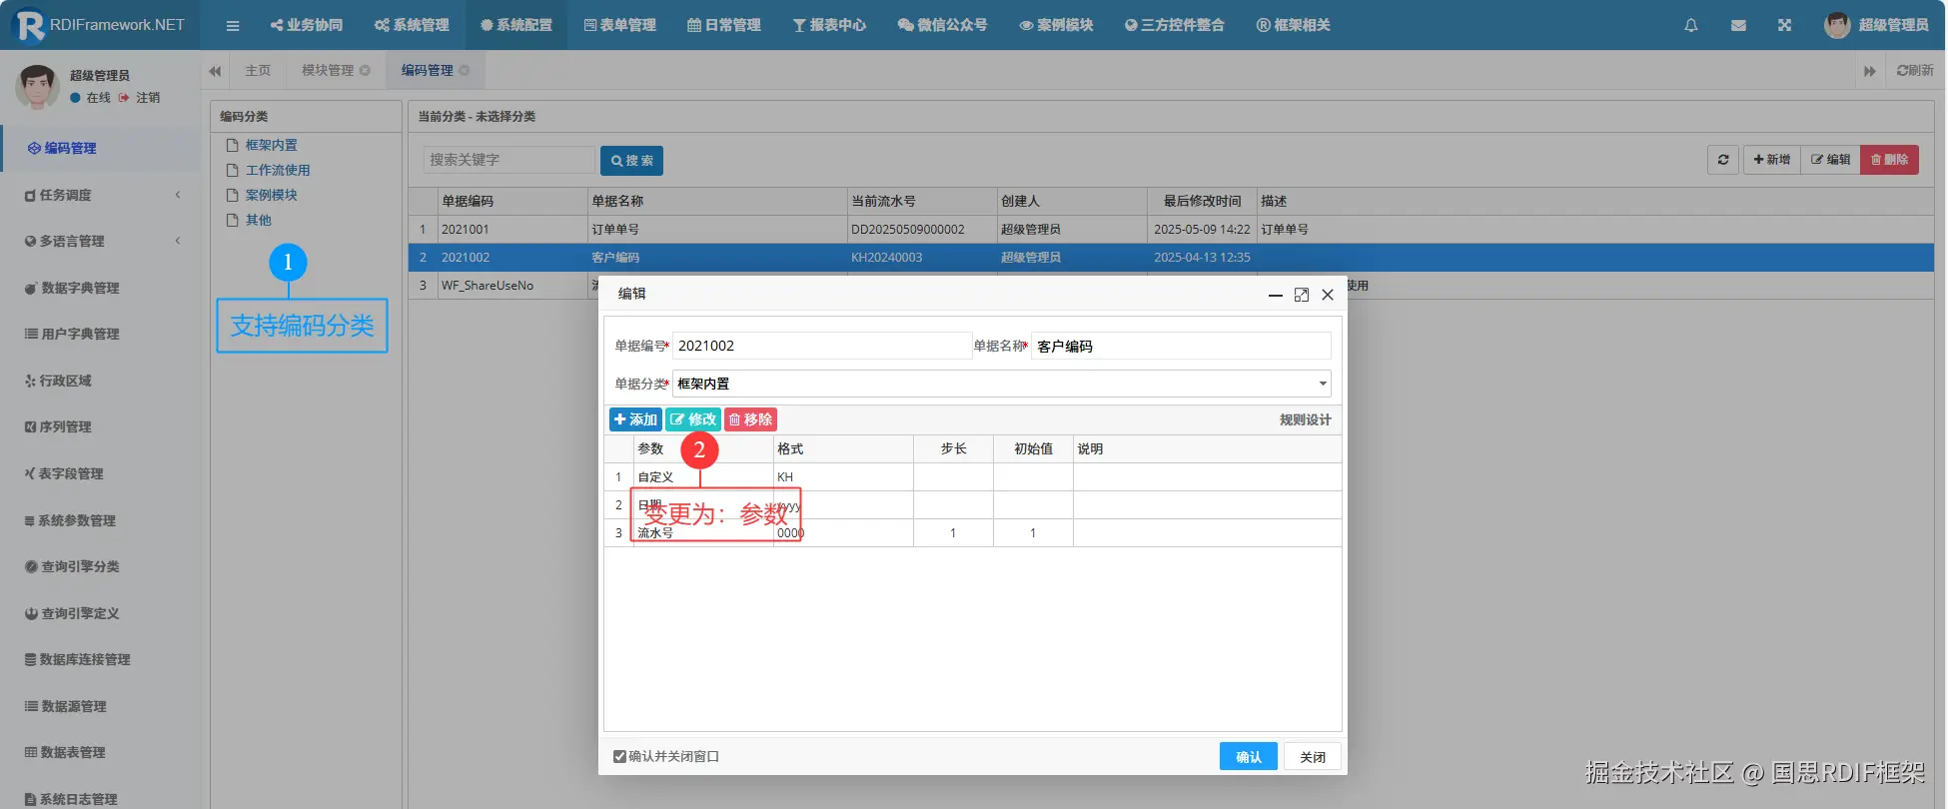The image size is (1948, 809).
Task: Click the red 删除 button
Action: point(1889,160)
